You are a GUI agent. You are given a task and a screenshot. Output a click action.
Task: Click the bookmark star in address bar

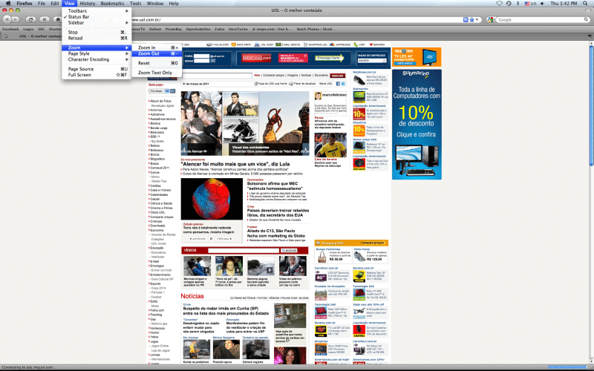pos(471,20)
